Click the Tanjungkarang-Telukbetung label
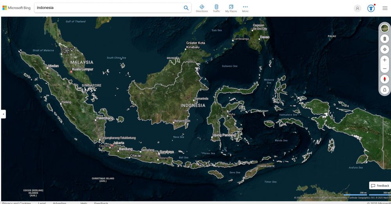Image resolution: width=391 pixels, height=204 pixels. tap(118, 138)
